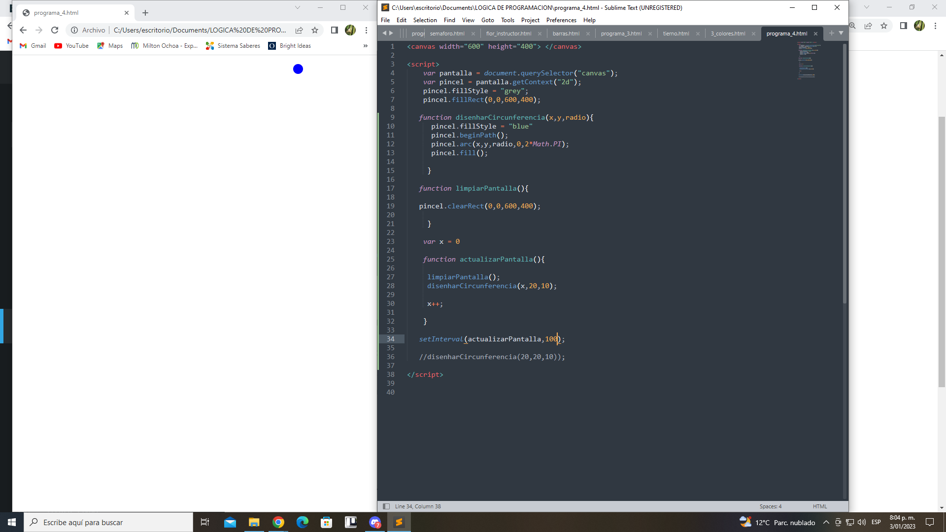Image resolution: width=946 pixels, height=532 pixels.
Task: Bookmark this page with the star icon
Action: point(315,30)
